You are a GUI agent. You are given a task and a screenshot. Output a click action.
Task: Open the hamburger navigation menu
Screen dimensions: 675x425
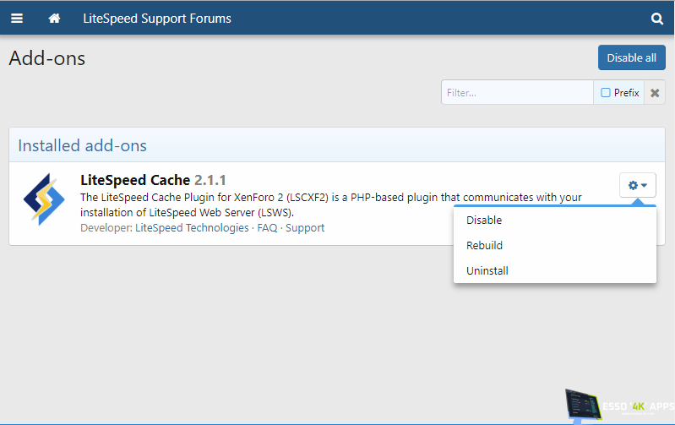point(17,18)
